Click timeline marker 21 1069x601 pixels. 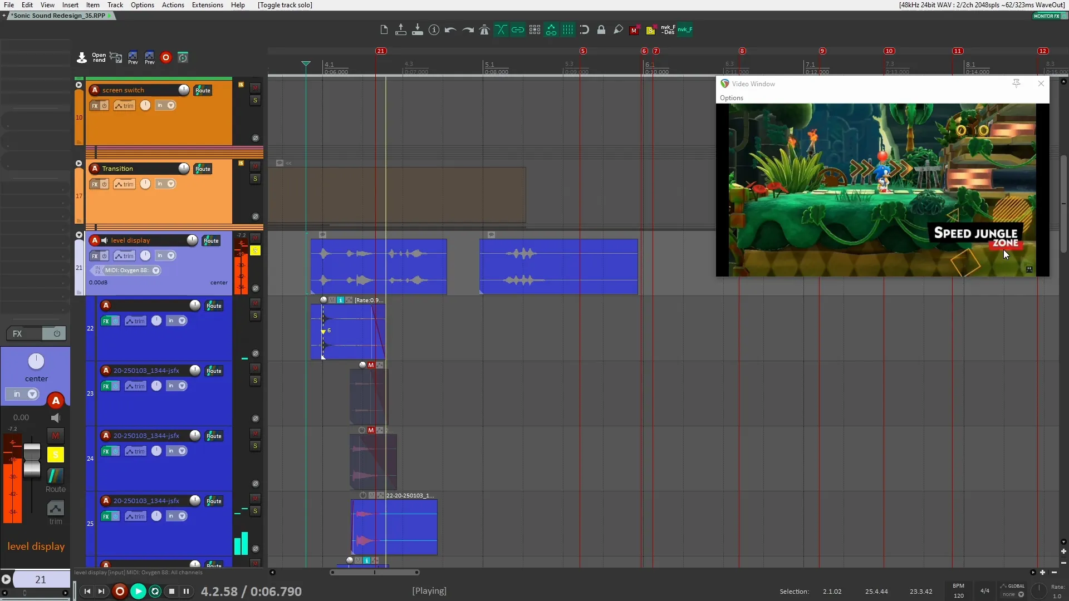[381, 51]
